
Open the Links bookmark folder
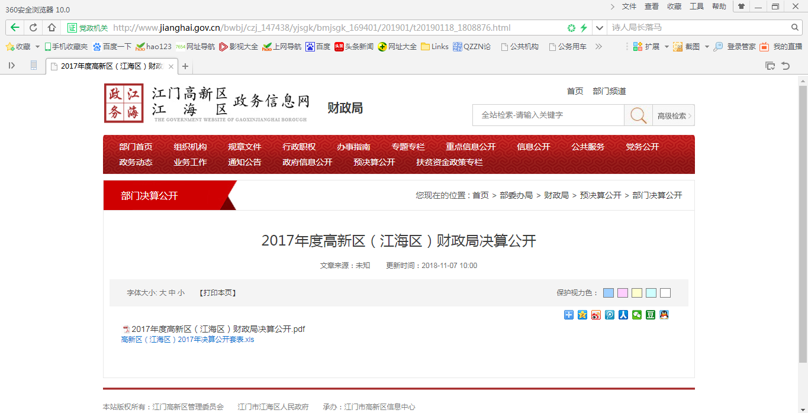pos(435,46)
